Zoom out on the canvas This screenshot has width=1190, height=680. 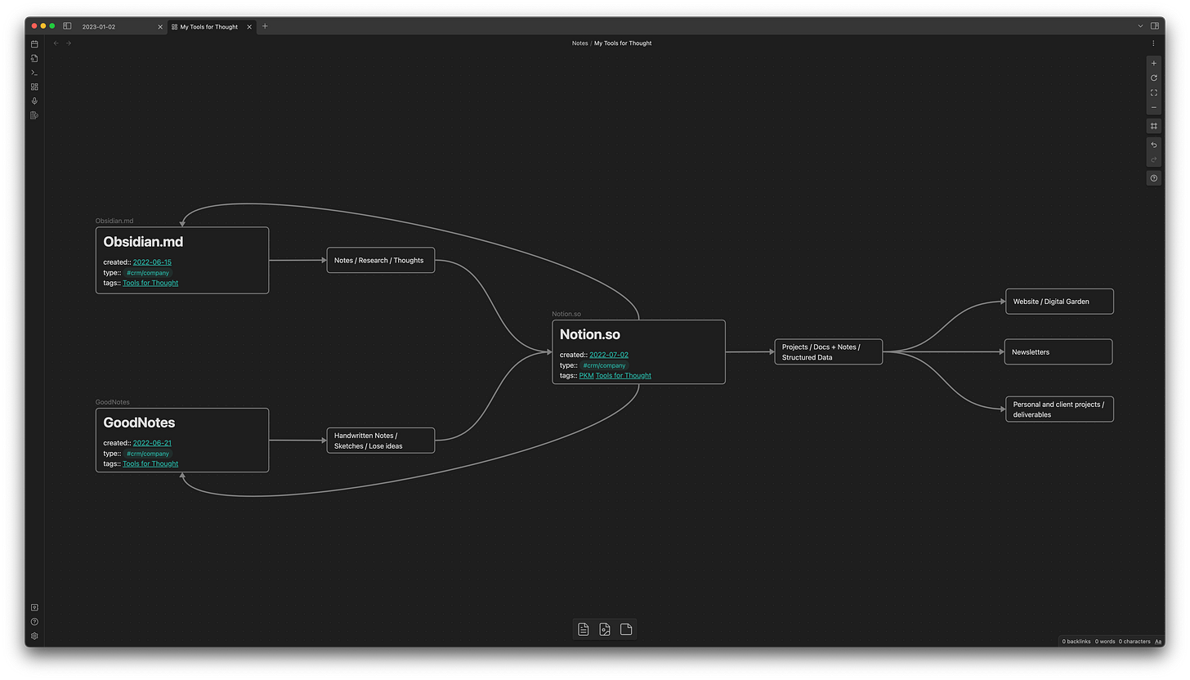1153,107
